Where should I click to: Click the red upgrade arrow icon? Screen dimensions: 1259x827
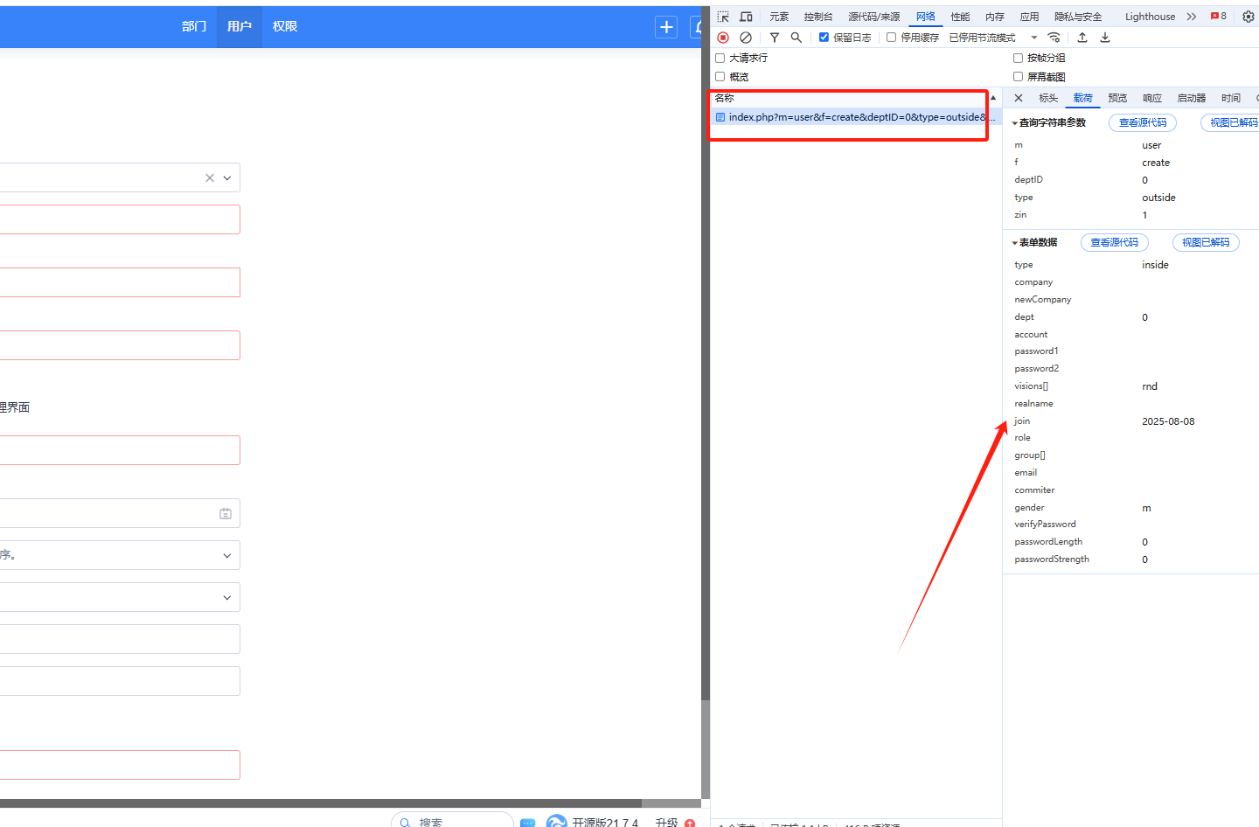coord(690,823)
